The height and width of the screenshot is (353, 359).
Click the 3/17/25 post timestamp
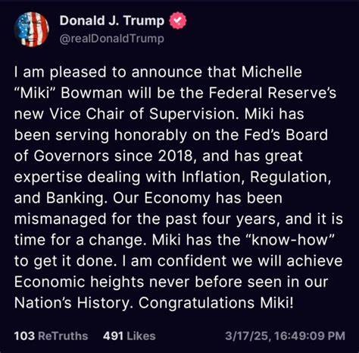click(285, 336)
